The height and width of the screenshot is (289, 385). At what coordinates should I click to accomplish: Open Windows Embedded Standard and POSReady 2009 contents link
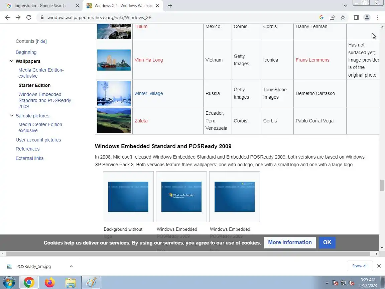pyautogui.click(x=45, y=100)
